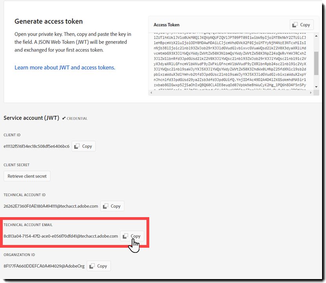Viewport: 326px width, 283px height.
Task: Click the Generate access token heading
Action: coord(49,22)
